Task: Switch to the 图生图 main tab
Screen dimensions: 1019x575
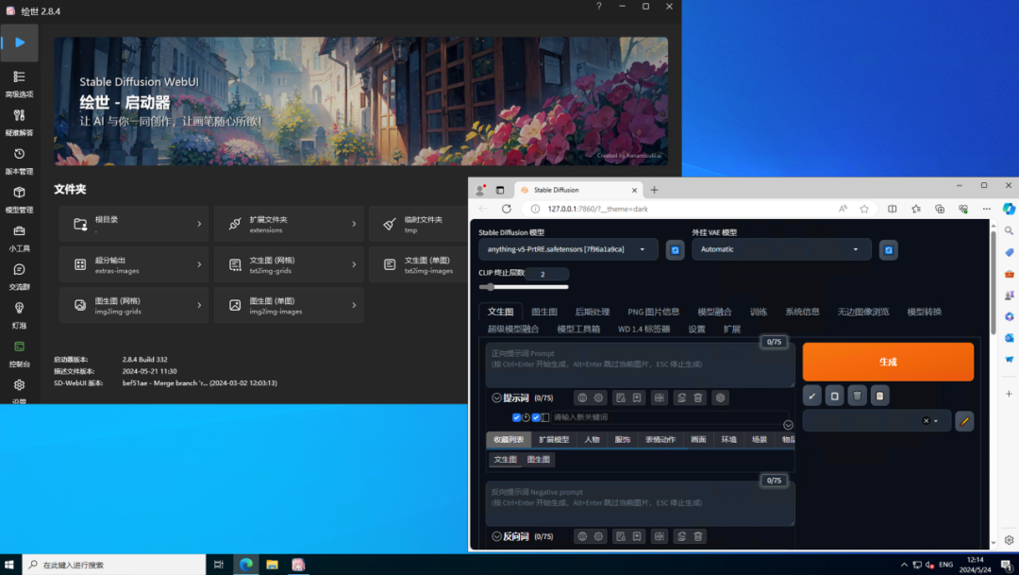Action: click(x=544, y=312)
